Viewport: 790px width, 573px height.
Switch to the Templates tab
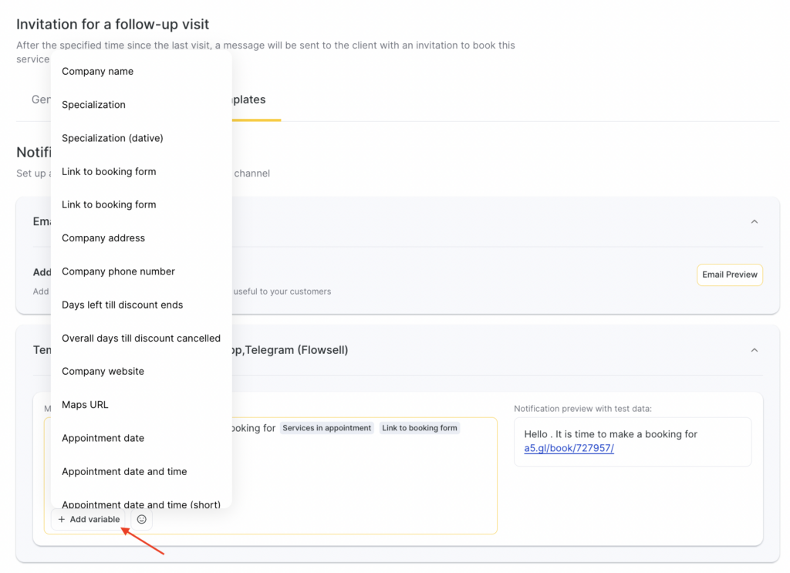click(249, 100)
